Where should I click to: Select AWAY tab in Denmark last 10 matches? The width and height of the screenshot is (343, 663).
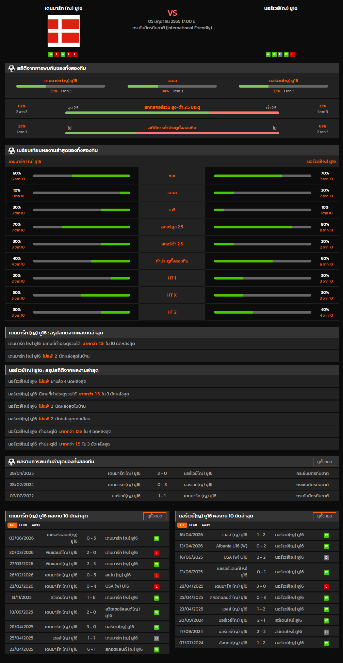click(x=36, y=525)
